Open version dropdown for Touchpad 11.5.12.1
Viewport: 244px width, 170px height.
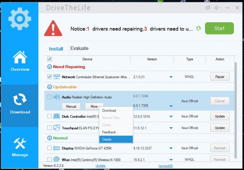[171, 128]
